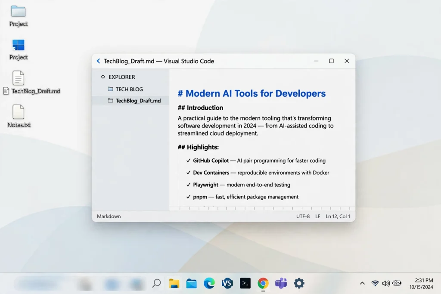
Task: Click the checkmark before Playwright
Action: [x=188, y=185]
